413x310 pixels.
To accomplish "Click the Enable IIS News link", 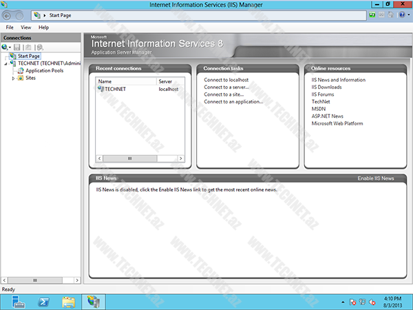I will tap(375, 178).
